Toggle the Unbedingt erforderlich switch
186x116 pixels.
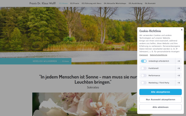point(144,61)
